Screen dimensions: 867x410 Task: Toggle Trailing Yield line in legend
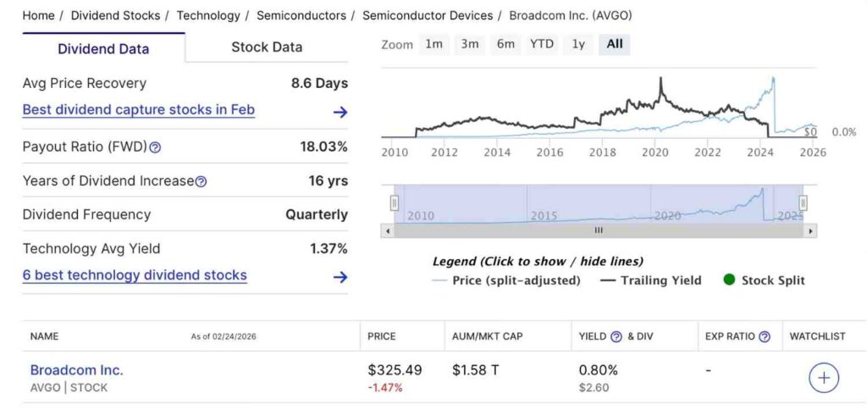[652, 280]
